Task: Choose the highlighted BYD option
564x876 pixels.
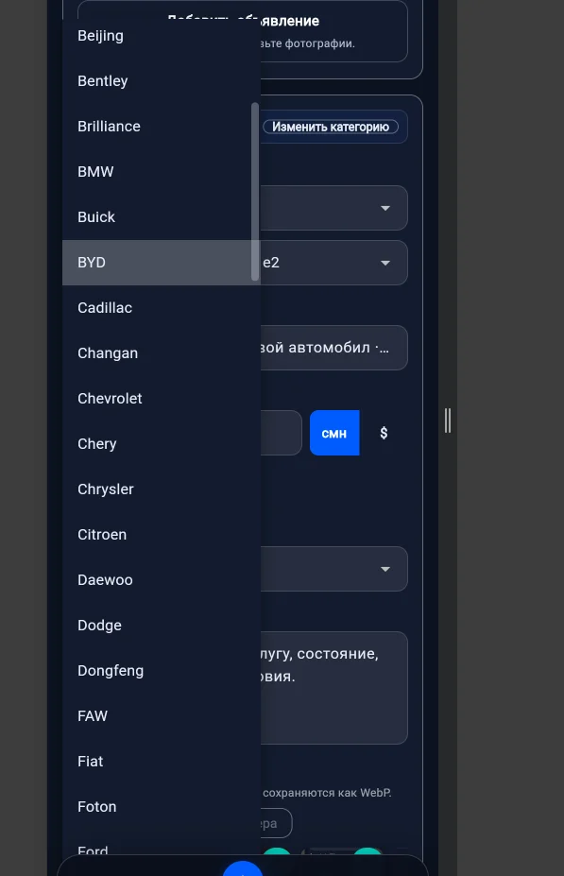Action: coord(161,263)
